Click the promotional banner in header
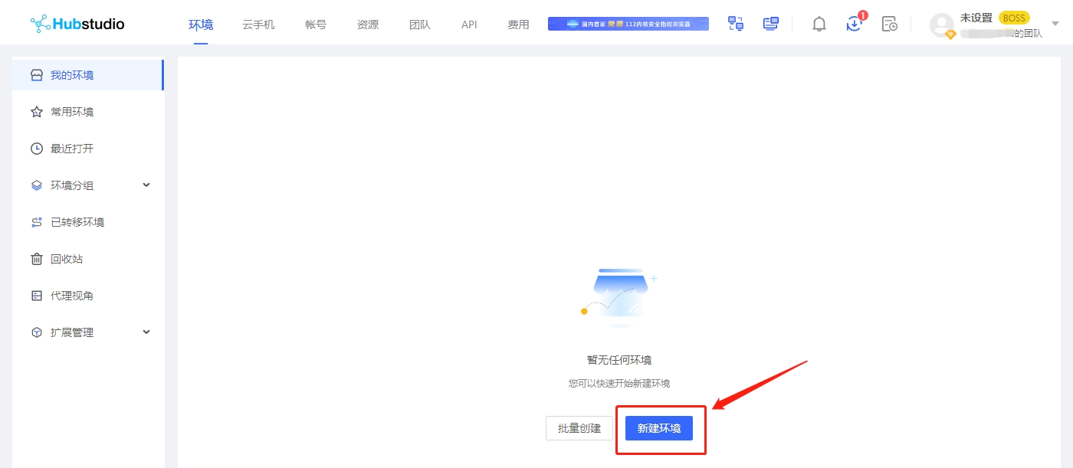The width and height of the screenshot is (1073, 468). pyautogui.click(x=628, y=24)
